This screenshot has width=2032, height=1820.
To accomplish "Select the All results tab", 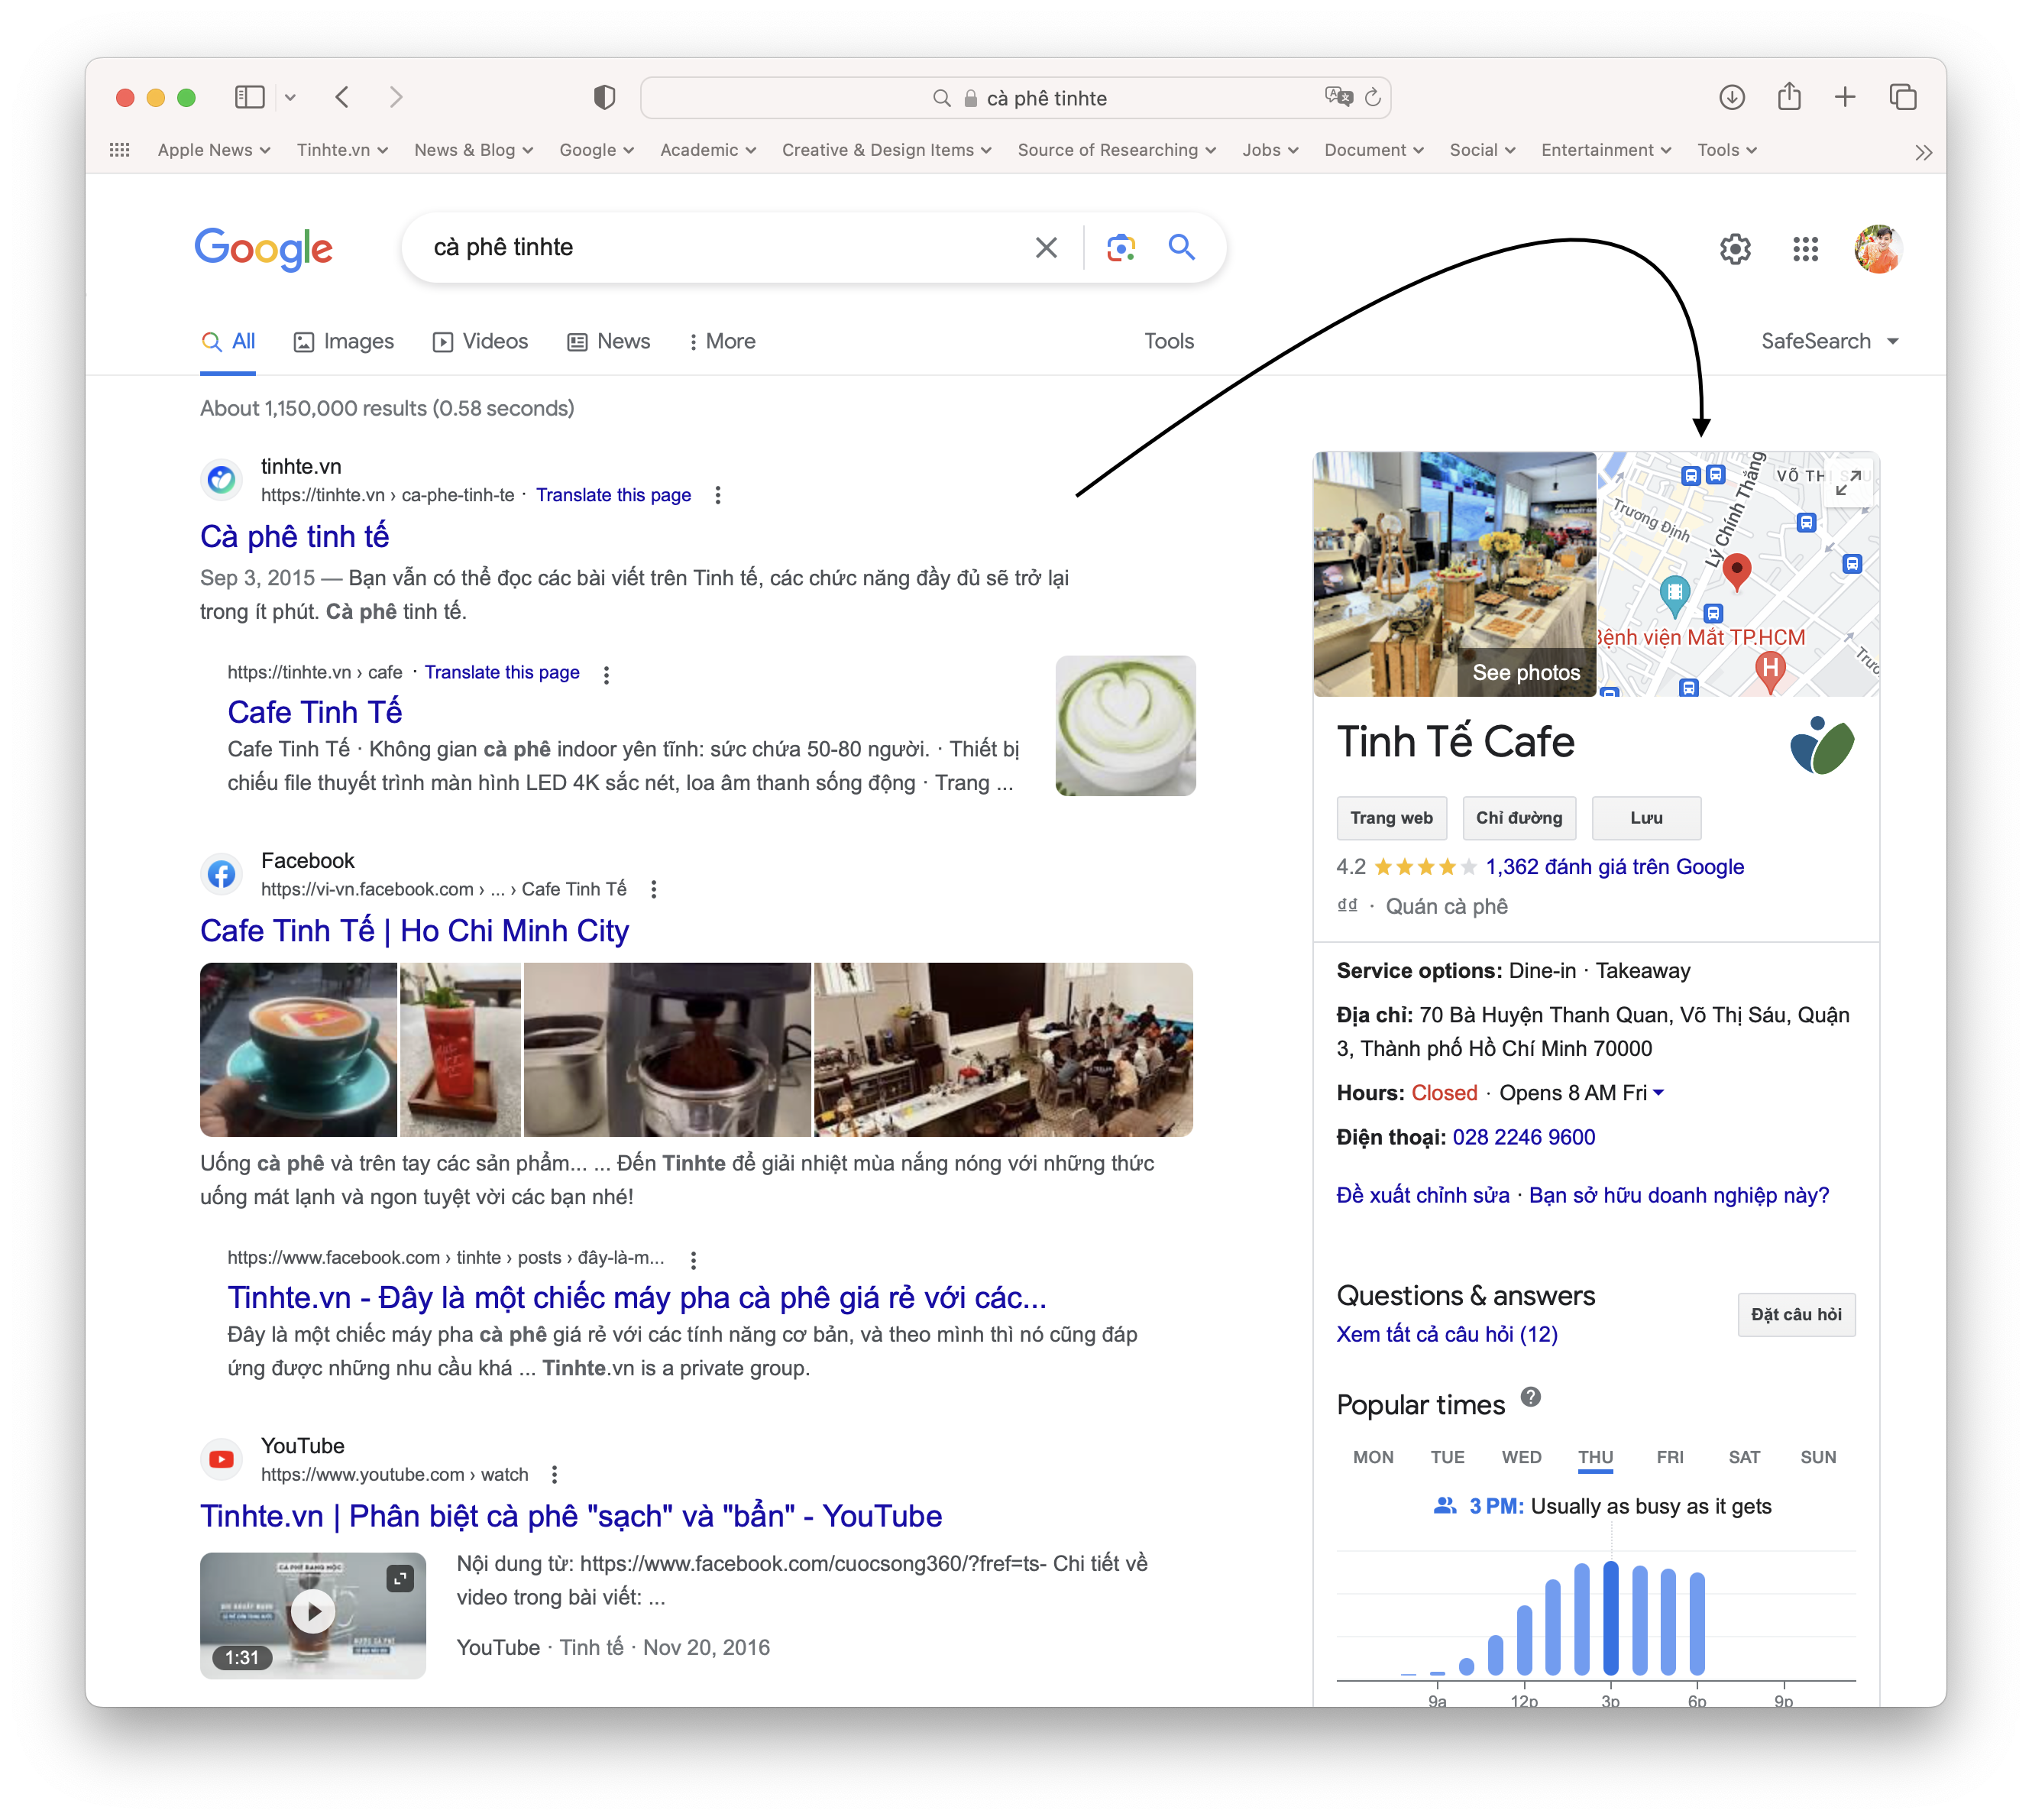I will click(x=228, y=341).
